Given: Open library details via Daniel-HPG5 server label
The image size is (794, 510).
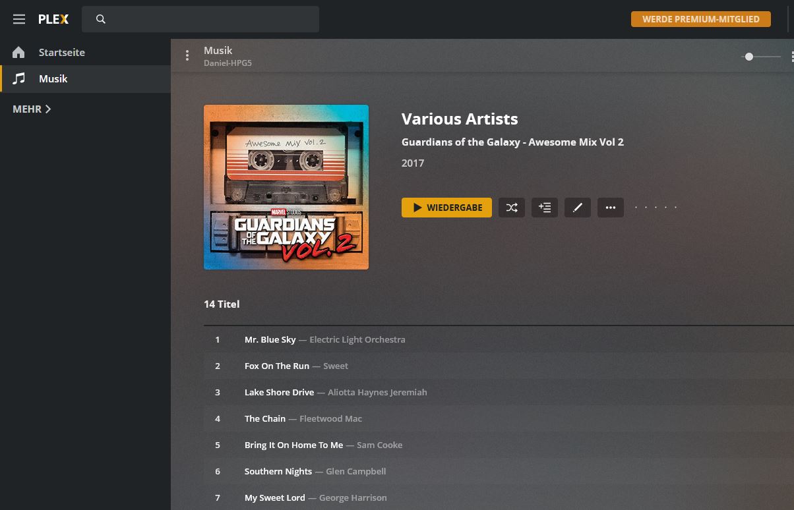Looking at the screenshot, I should point(228,63).
